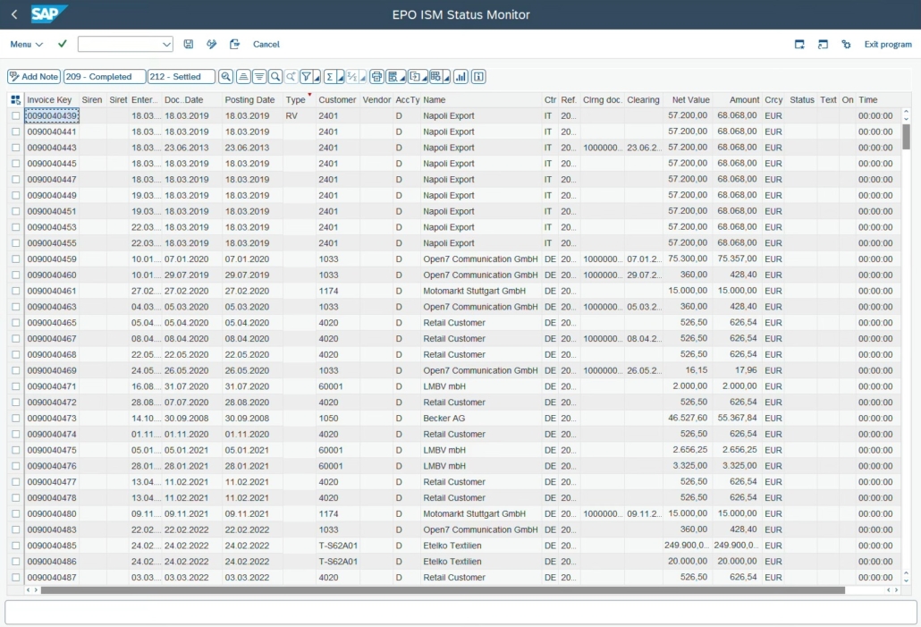
Task: Check the box for invoice 0090040469
Action: (x=16, y=371)
